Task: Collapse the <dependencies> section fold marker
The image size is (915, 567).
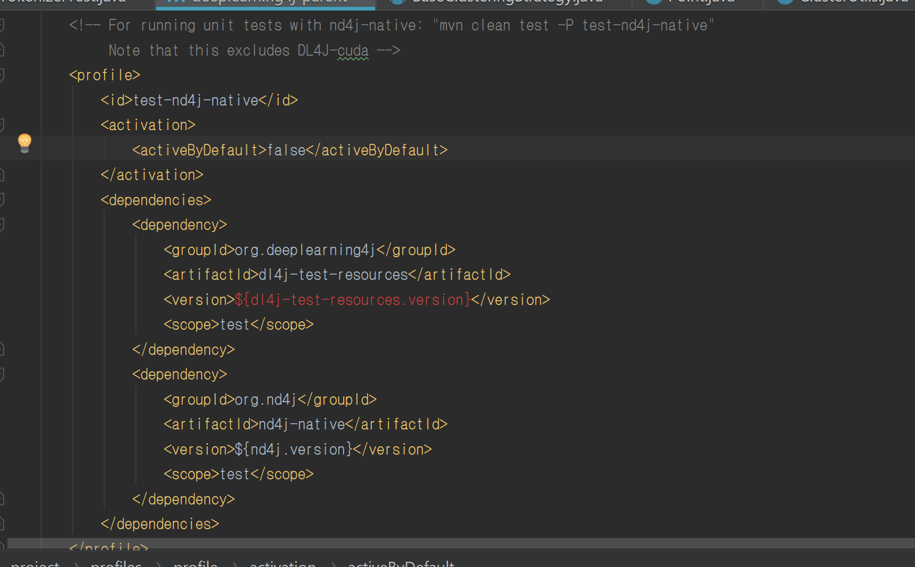Action: 2,200
